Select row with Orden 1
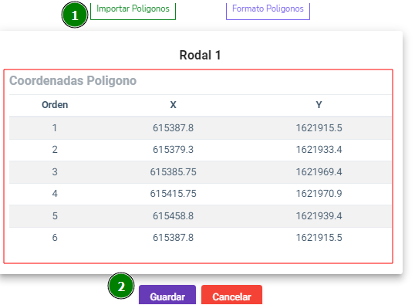415x305 pixels. [x=201, y=128]
